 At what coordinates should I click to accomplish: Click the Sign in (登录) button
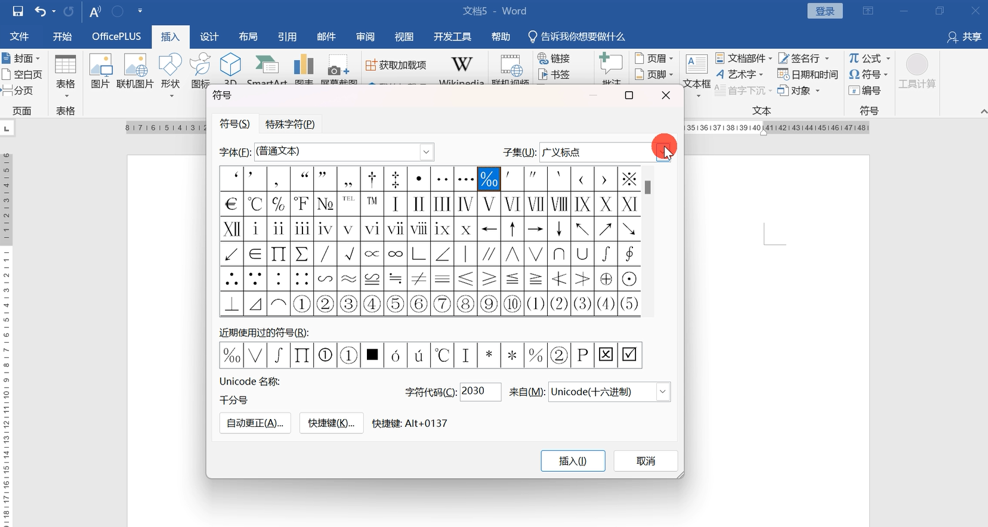[x=825, y=11]
